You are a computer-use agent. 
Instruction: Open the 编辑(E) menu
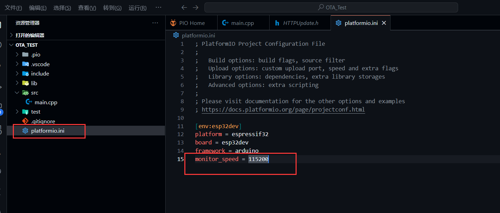coord(38,8)
